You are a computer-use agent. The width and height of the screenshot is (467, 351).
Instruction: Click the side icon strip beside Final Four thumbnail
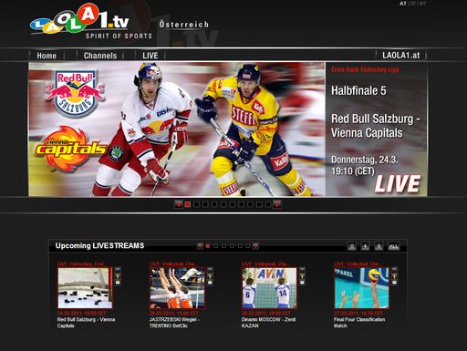coord(394,276)
